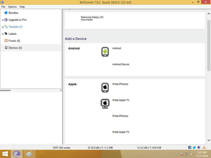
Task: Click the BitTorrent taskbar icon
Action: tap(17, 154)
